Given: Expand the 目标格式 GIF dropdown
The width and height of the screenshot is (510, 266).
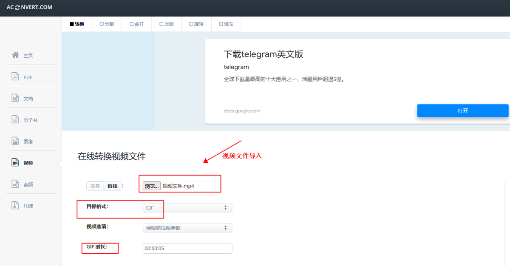Looking at the screenshot, I should tap(187, 208).
